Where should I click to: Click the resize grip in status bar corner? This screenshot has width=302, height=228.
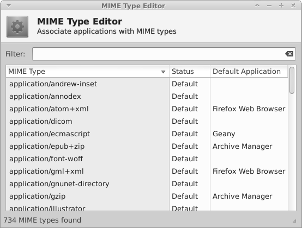294,221
